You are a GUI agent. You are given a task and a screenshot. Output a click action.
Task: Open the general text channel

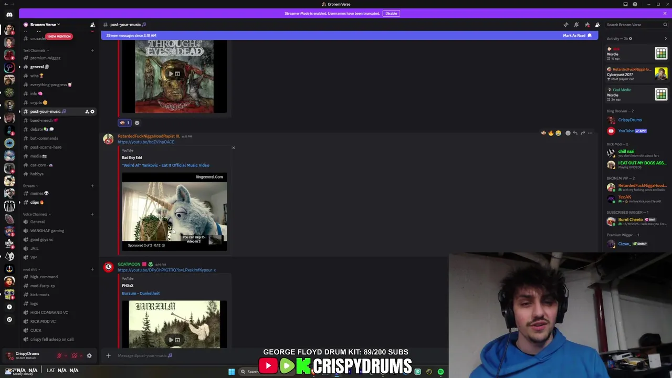(58, 67)
